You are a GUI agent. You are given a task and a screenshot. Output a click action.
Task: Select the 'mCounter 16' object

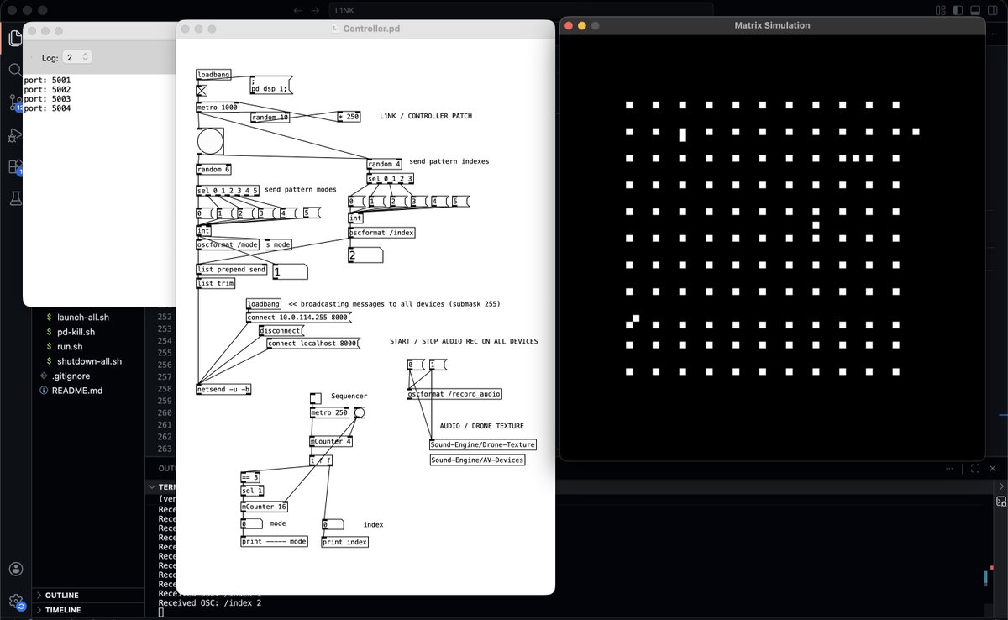(x=265, y=507)
